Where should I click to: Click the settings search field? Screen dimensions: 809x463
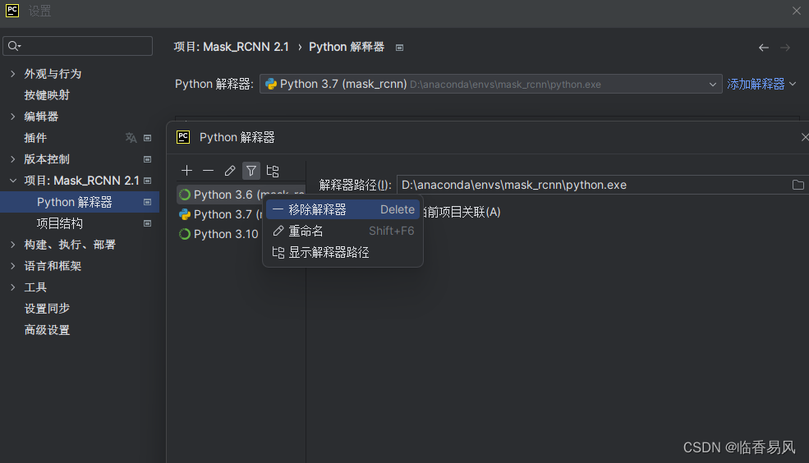pos(77,46)
